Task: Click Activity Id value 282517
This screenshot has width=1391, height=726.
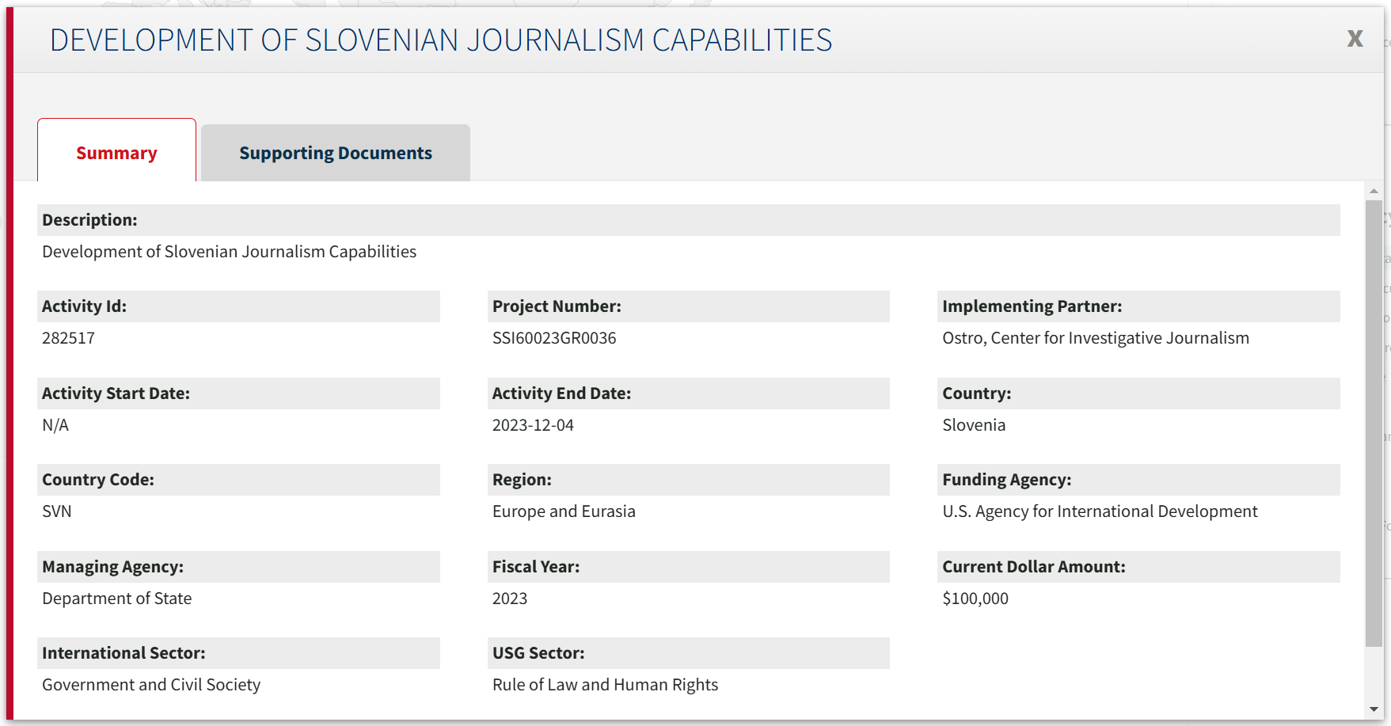Action: [68, 338]
